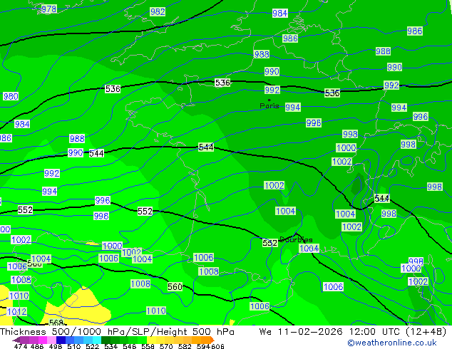Click the light pink legend swatch

(51, 340)
